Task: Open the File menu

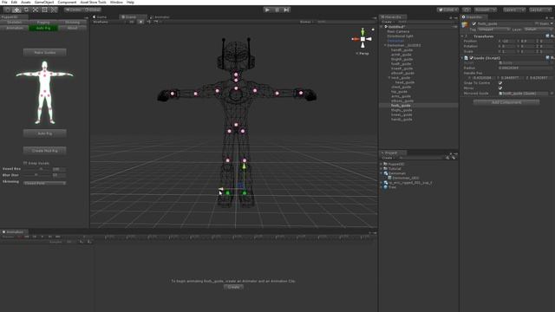Action: pos(4,2)
